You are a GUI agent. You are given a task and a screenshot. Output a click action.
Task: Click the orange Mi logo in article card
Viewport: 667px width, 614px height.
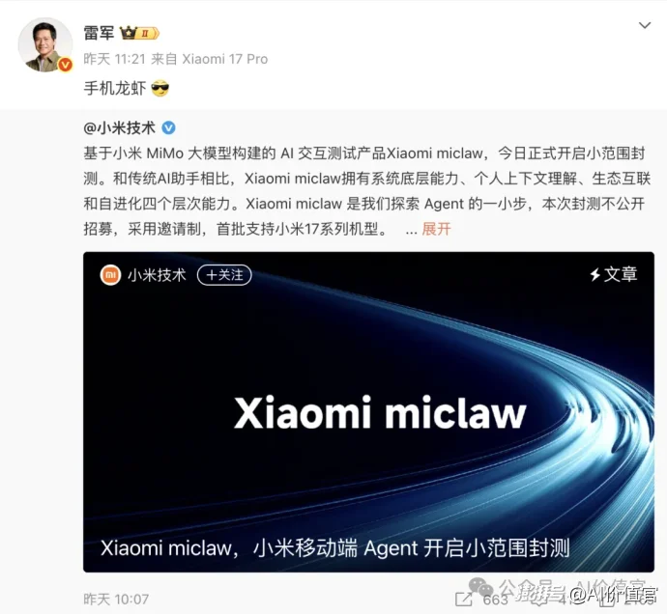(110, 275)
